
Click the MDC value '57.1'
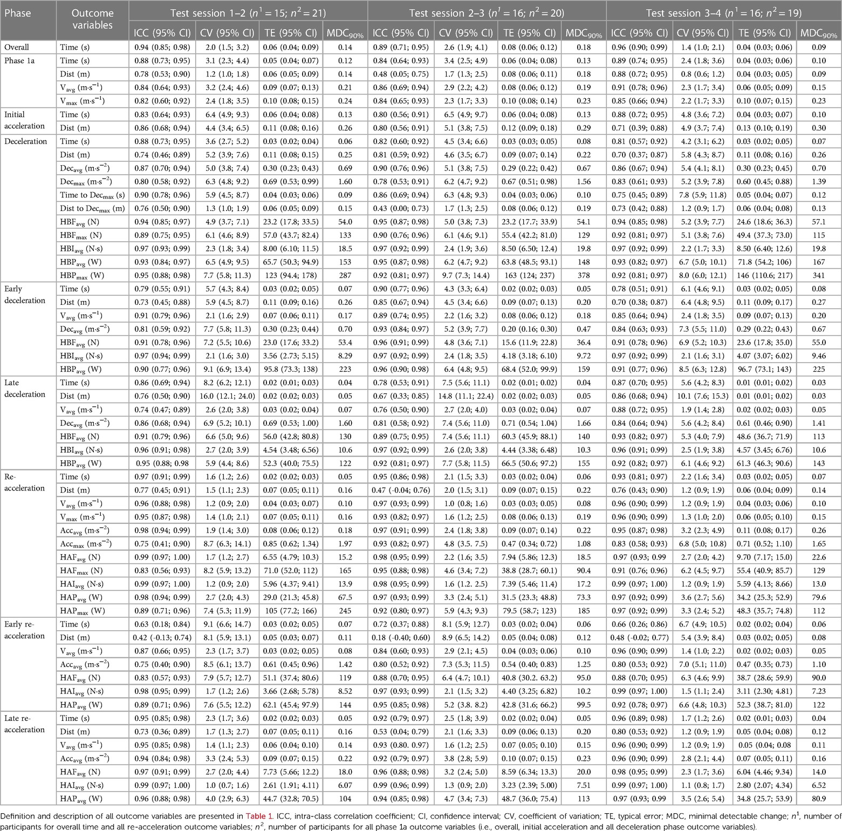[819, 222]
